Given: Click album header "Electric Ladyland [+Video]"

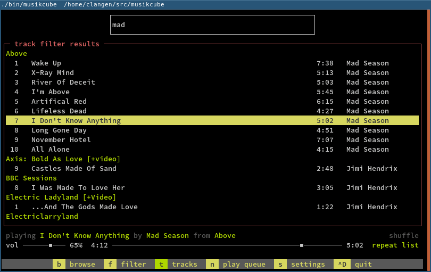Looking at the screenshot, I should [x=61, y=197].
